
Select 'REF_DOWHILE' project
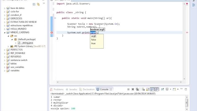click(x=18, y=53)
